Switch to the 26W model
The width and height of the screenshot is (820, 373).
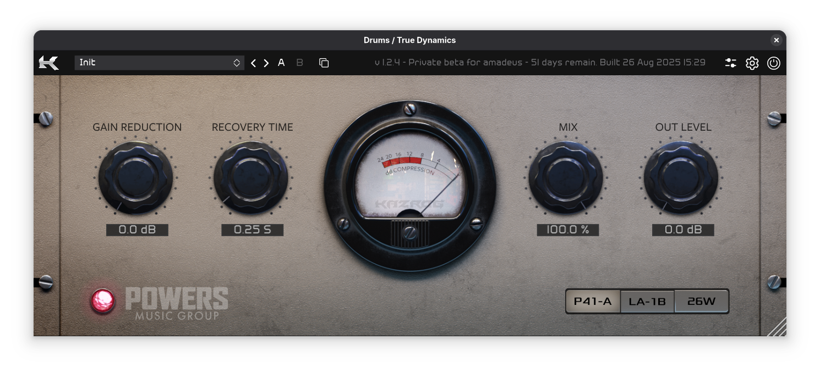701,301
